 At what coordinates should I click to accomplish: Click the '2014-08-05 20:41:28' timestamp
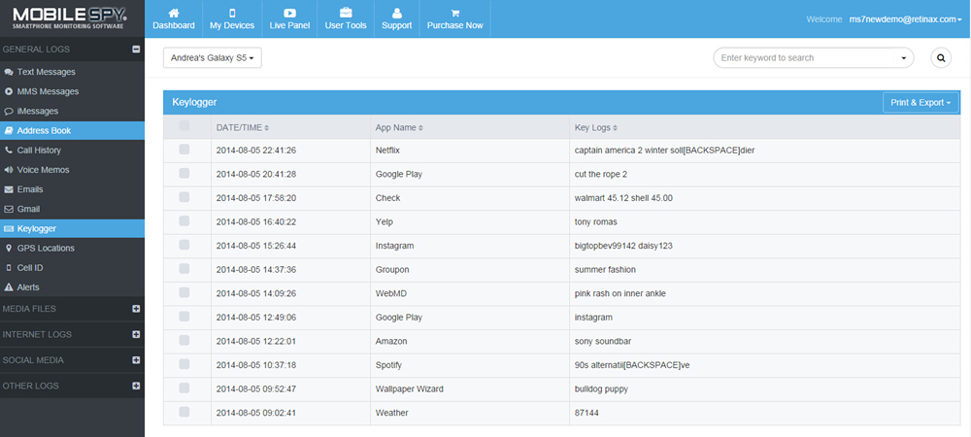(x=255, y=175)
